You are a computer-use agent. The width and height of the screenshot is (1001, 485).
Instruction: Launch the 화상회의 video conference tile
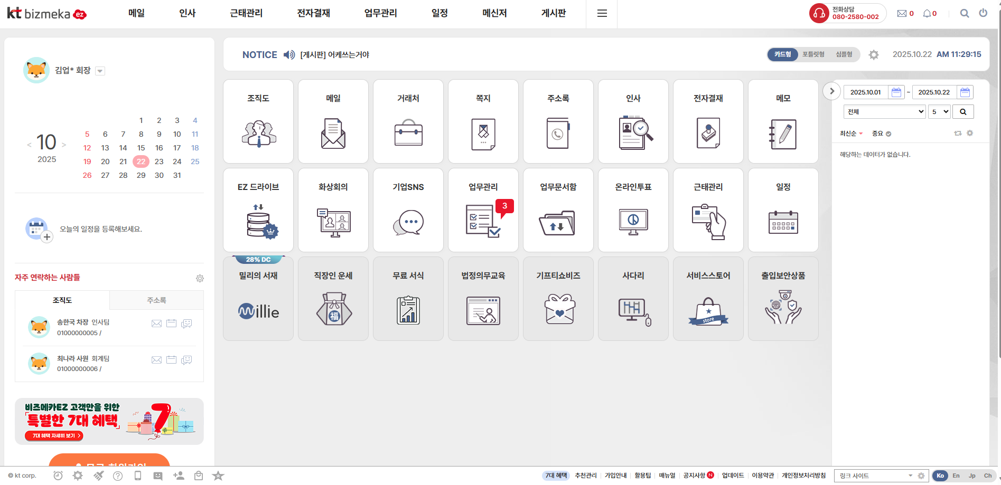pos(333,211)
